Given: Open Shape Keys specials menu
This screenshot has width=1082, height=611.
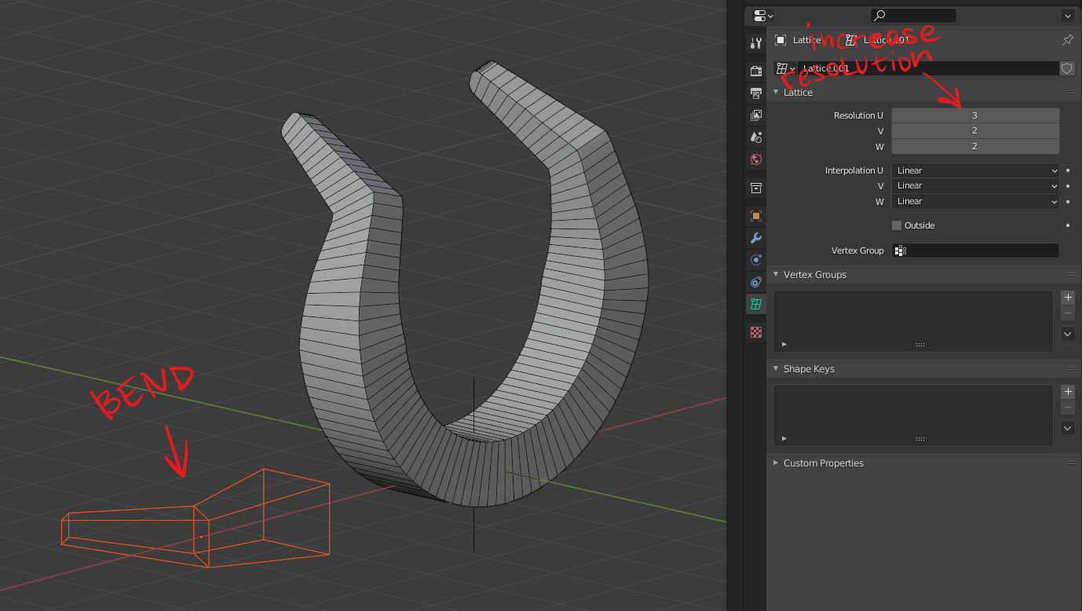Looking at the screenshot, I should coord(1068,428).
